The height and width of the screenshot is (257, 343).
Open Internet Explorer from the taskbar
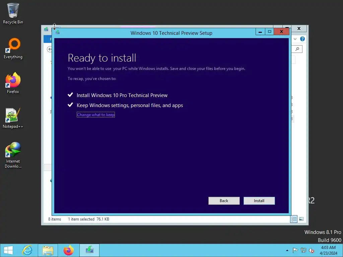[27, 250]
